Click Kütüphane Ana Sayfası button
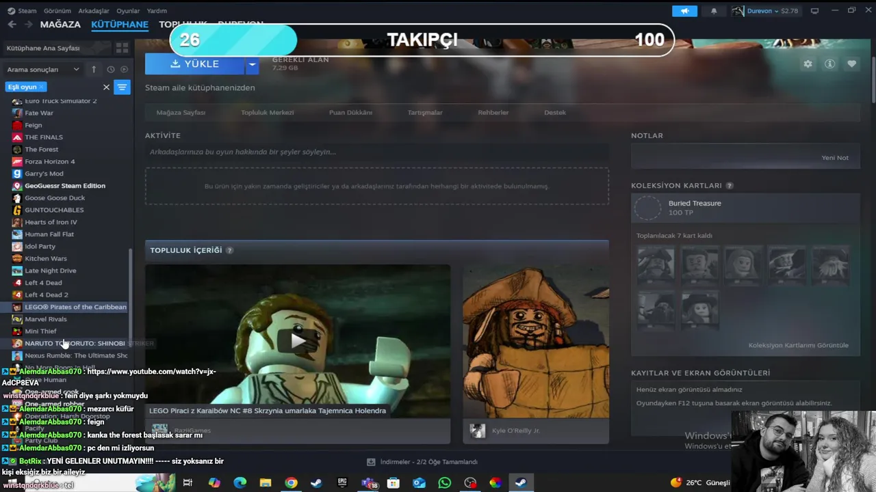This screenshot has height=492, width=876. pos(57,48)
